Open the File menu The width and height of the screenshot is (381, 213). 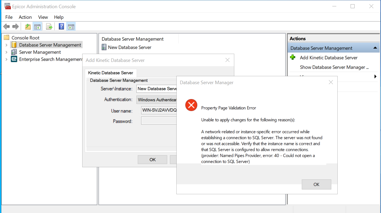pyautogui.click(x=9, y=17)
